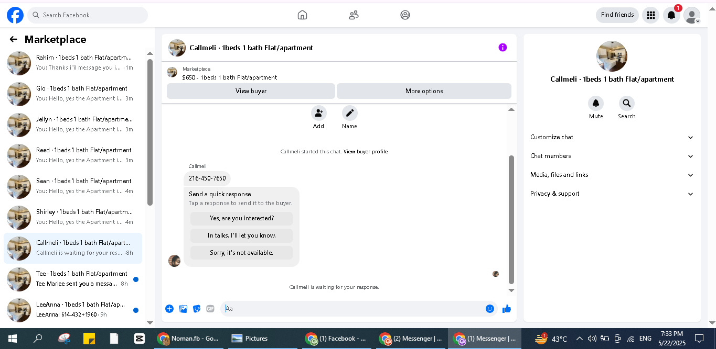Open the Facebook logo home

pos(15,15)
